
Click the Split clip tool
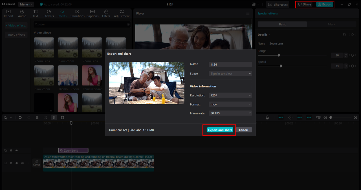click(x=37, y=118)
